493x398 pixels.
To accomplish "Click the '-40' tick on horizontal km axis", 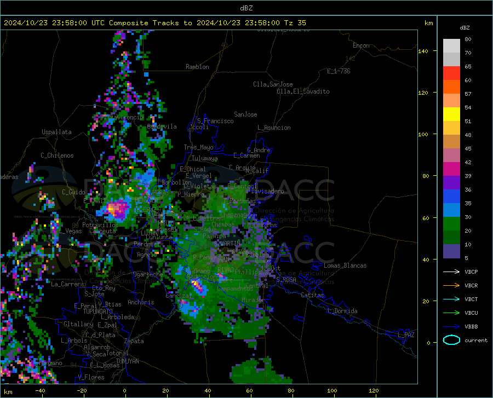I will 40,390.
